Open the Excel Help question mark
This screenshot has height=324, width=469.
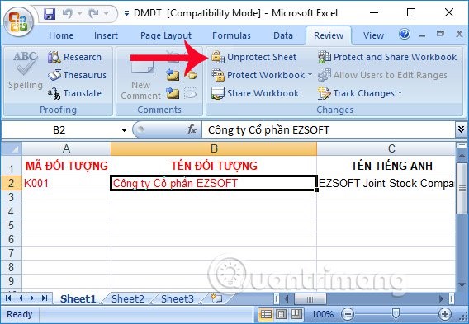[x=405, y=34]
